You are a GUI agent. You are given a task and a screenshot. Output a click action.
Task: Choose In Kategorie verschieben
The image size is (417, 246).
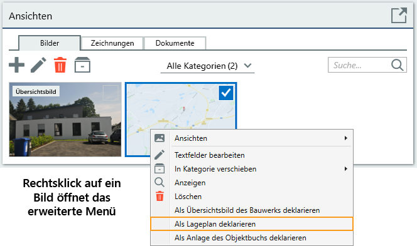pyautogui.click(x=252, y=168)
